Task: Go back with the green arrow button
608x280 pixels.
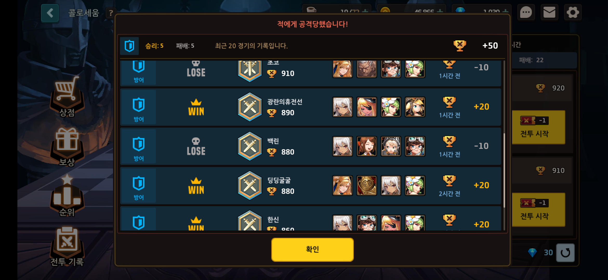Action: pyautogui.click(x=50, y=13)
